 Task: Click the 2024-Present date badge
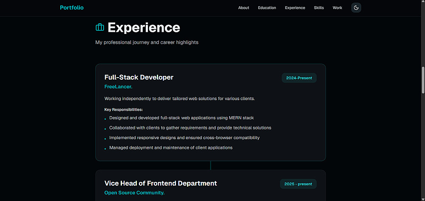coord(299,78)
